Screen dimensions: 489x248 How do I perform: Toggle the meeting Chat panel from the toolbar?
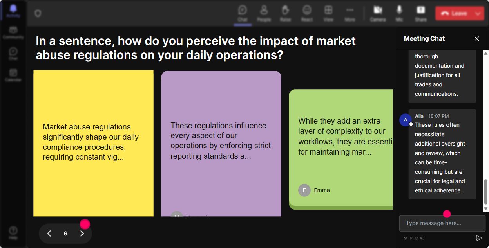pyautogui.click(x=243, y=13)
